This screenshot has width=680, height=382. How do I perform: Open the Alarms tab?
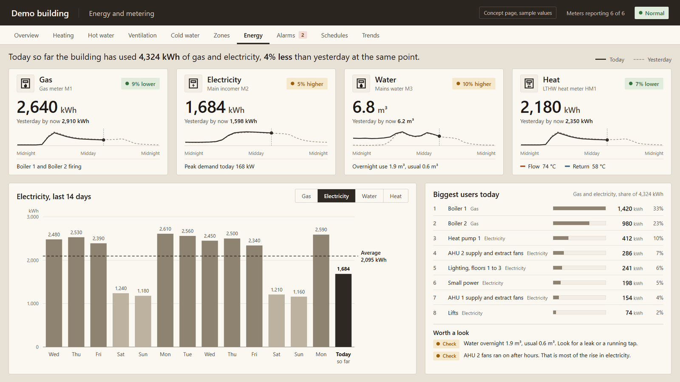click(292, 35)
